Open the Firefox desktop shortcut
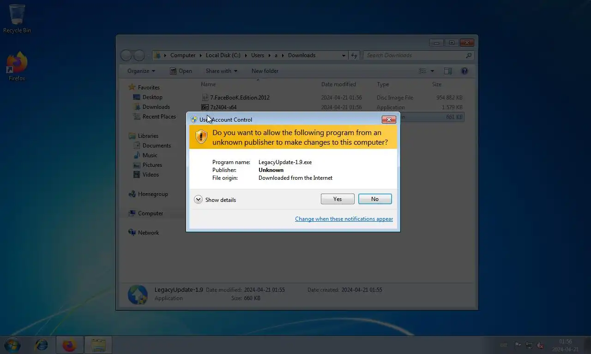The height and width of the screenshot is (354, 591). click(x=17, y=66)
